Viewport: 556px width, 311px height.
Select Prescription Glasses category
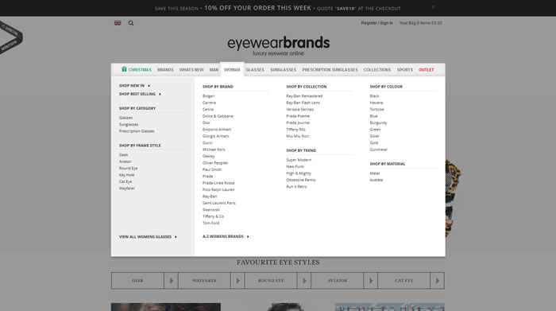[137, 131]
